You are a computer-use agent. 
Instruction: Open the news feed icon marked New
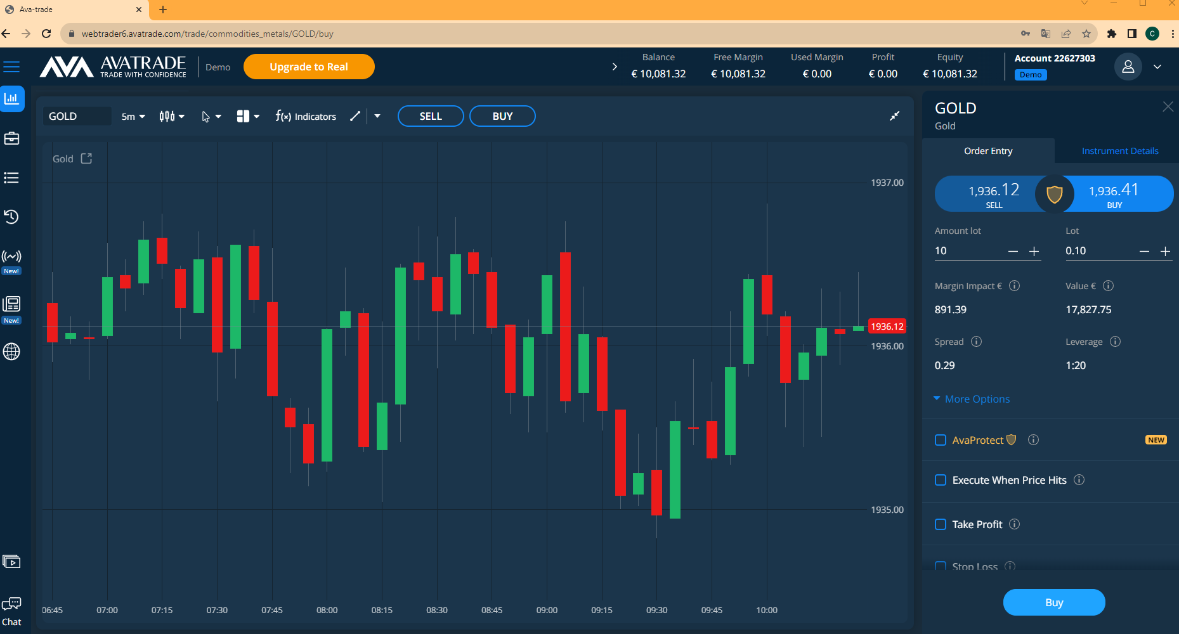(x=11, y=304)
